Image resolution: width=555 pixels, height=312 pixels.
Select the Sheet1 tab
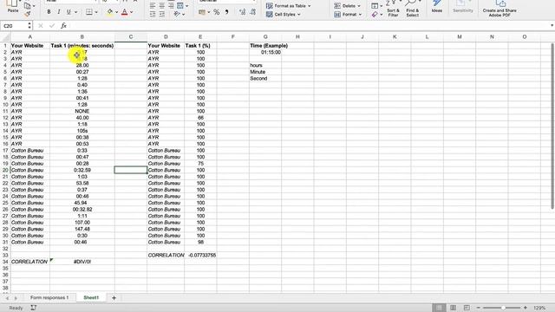pyautogui.click(x=91, y=297)
